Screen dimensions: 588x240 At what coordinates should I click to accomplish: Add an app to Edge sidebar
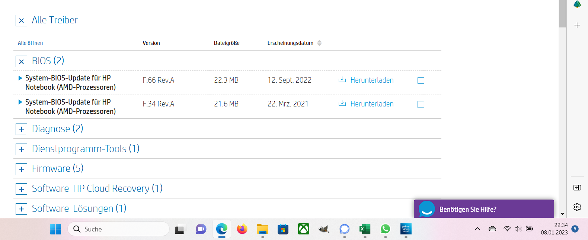pos(577,25)
